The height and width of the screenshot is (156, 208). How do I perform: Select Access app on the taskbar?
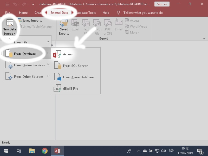[57, 151]
